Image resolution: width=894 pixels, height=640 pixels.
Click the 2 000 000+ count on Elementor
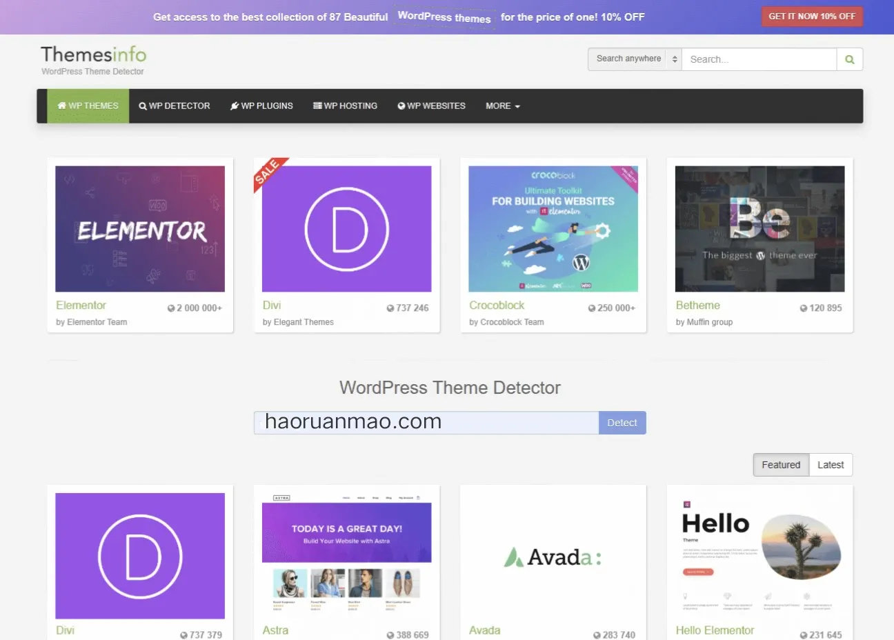tap(195, 308)
